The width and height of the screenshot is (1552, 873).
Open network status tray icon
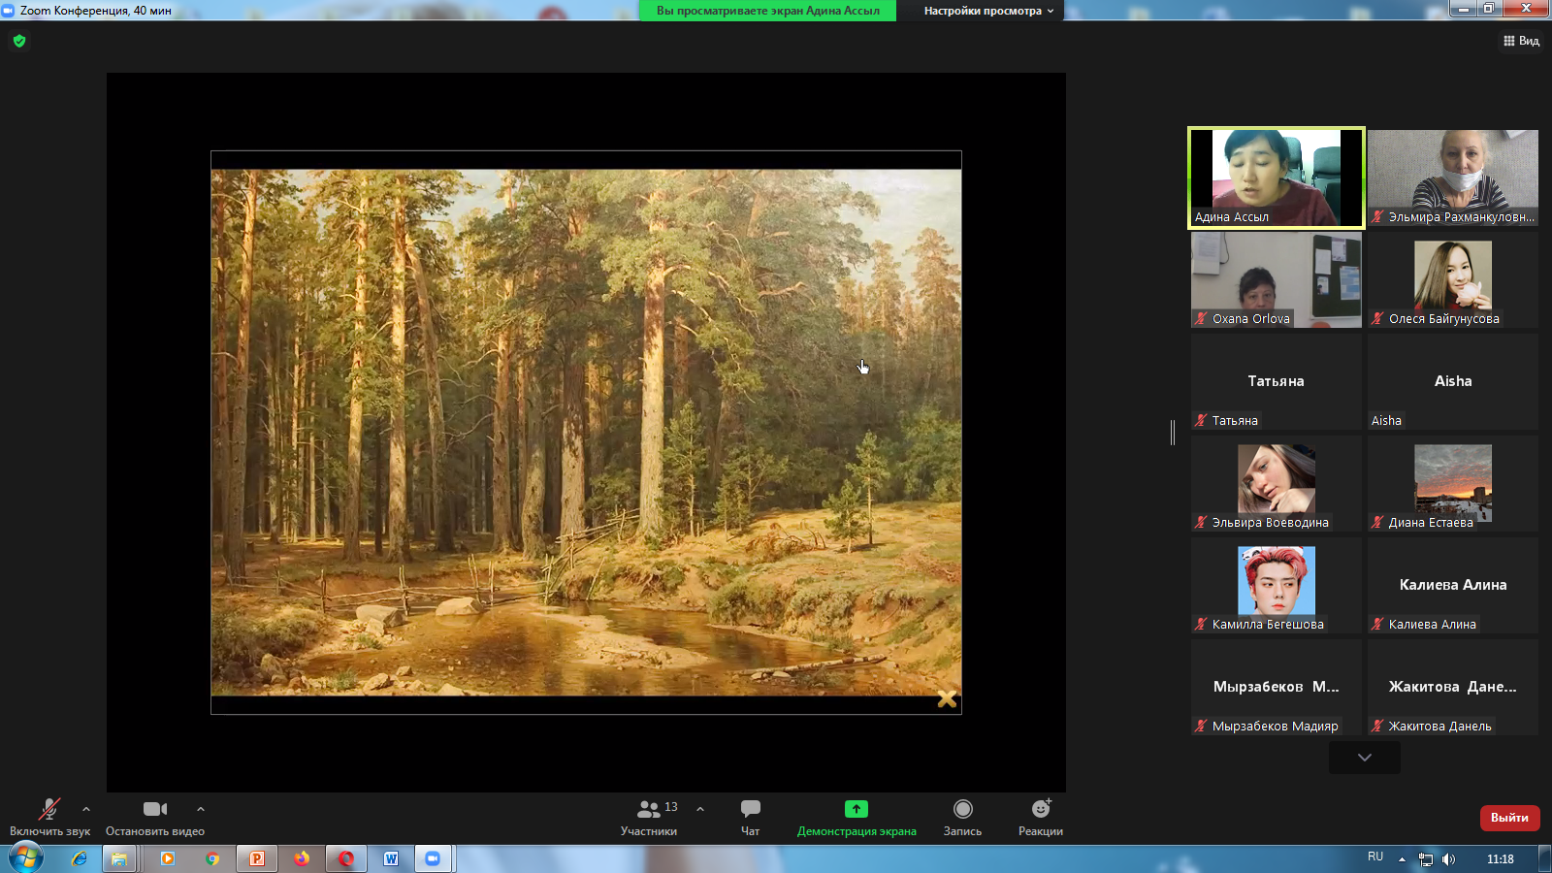click(x=1425, y=859)
